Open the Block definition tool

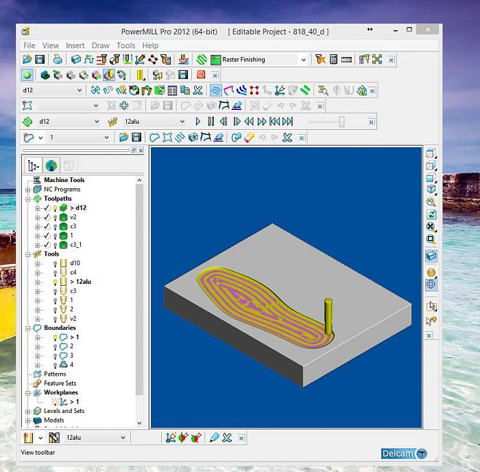[x=75, y=60]
